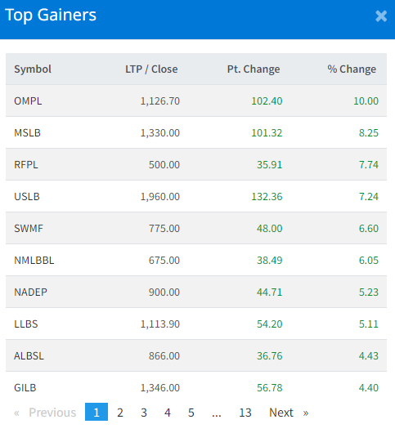Open the OMPL stock symbol
This screenshot has width=395, height=433.
pos(28,101)
